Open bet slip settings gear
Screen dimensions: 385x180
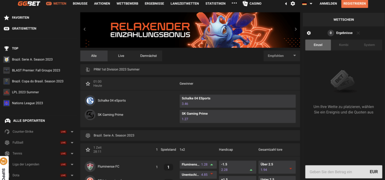click(x=309, y=33)
